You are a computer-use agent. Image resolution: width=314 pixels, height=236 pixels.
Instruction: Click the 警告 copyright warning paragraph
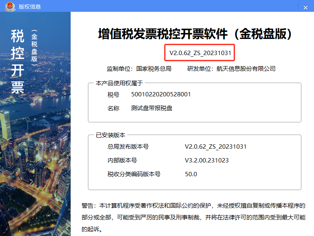tap(194, 218)
